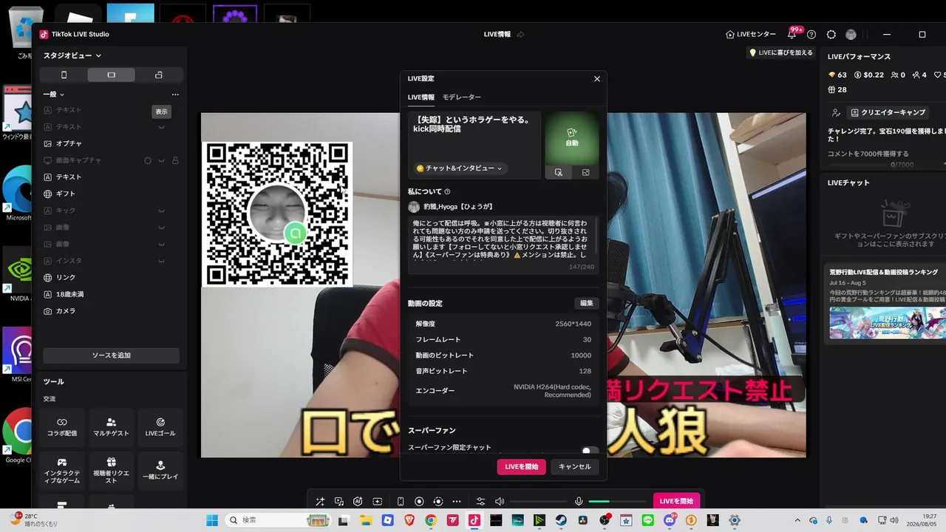Click the info icon beside 私について
Image resolution: width=946 pixels, height=532 pixels.
pyautogui.click(x=447, y=192)
